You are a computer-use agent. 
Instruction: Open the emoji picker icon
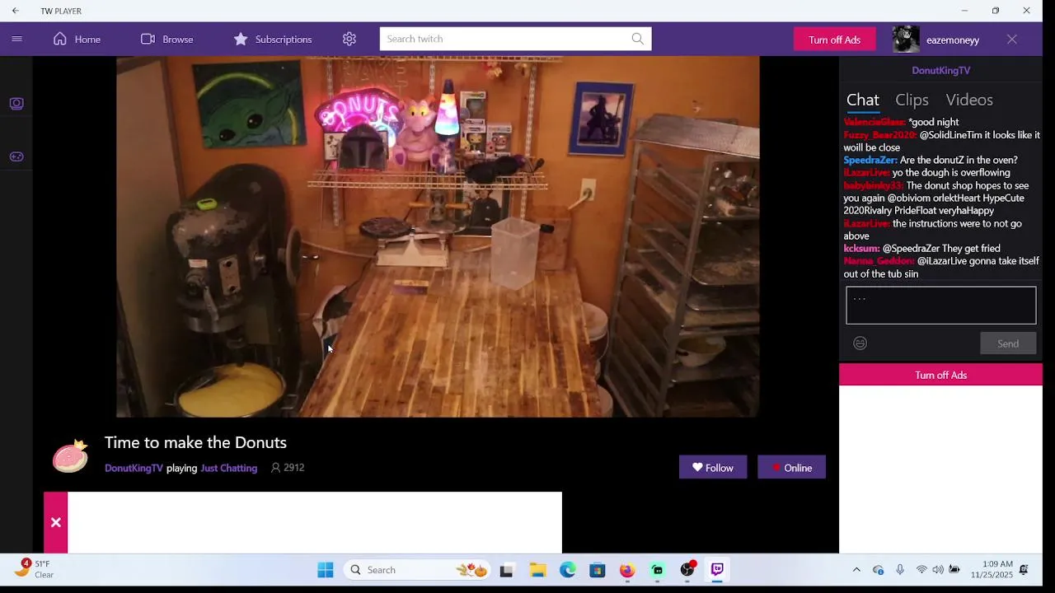(x=860, y=343)
